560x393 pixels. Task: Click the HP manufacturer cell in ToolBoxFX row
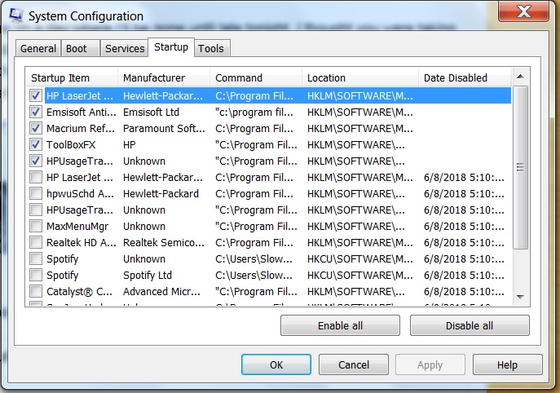[130, 144]
